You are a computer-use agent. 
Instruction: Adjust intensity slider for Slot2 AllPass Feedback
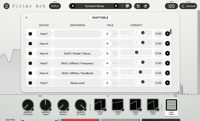pyautogui.click(x=140, y=72)
